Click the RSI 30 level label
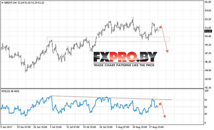 coord(206,114)
